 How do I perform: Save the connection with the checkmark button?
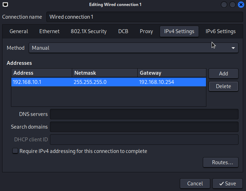point(228,184)
